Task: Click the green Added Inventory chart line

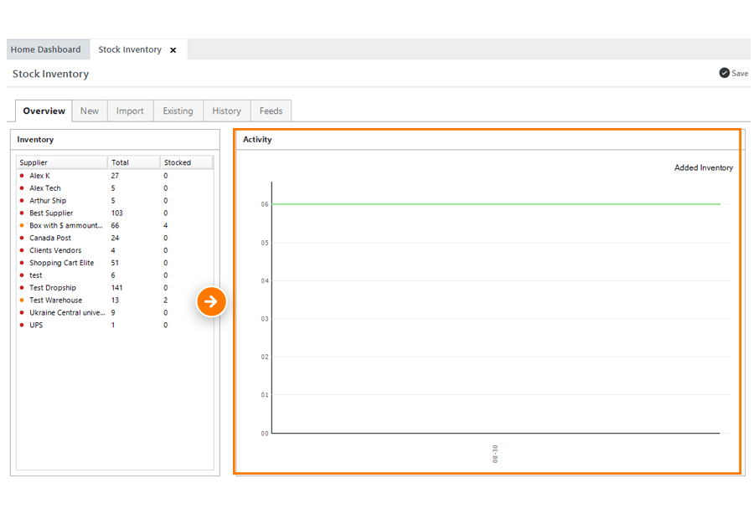Action: tap(496, 204)
